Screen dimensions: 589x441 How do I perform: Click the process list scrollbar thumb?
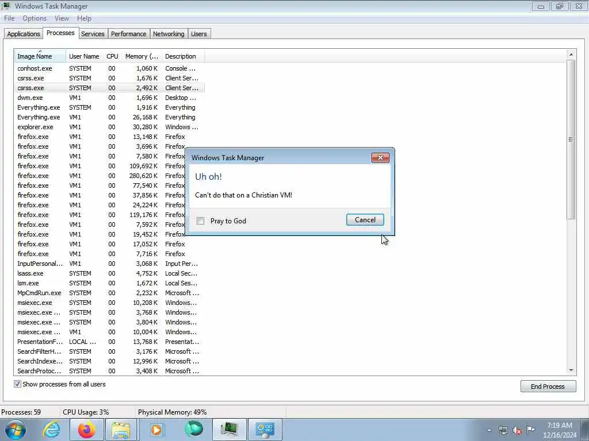pyautogui.click(x=571, y=140)
